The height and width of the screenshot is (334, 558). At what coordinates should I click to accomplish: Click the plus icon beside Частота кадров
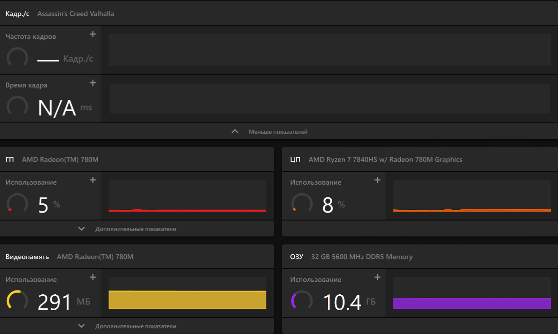point(93,34)
